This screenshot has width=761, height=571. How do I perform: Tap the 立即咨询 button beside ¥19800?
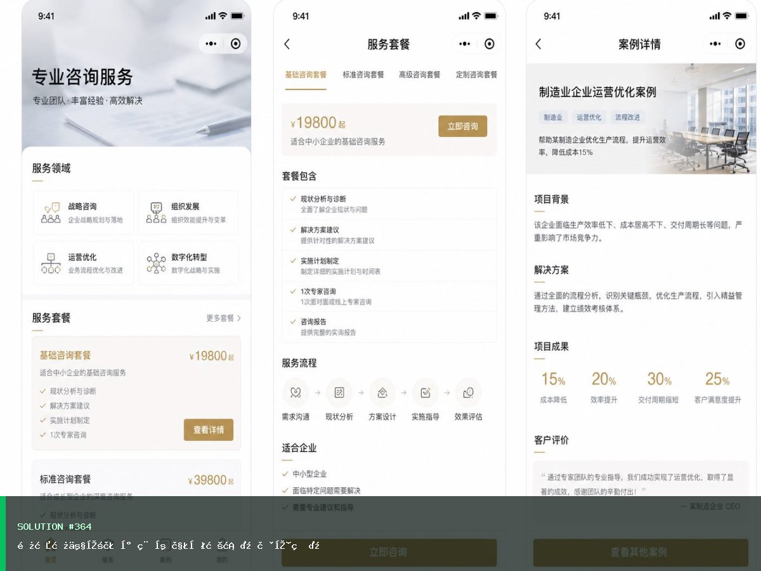462,126
